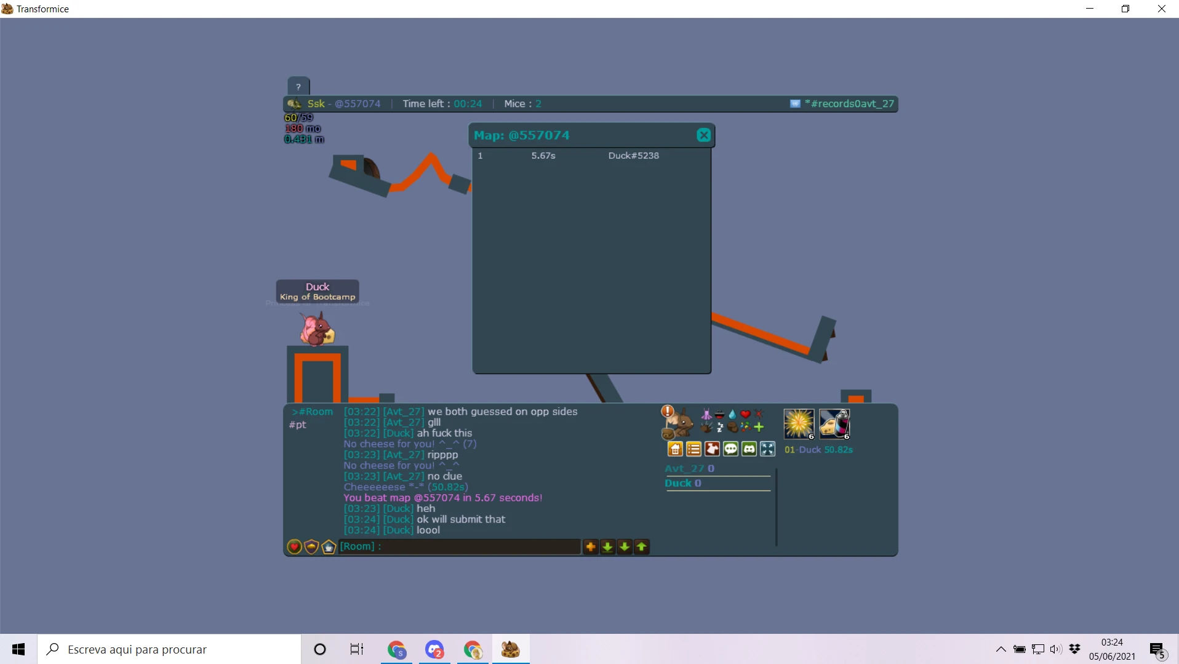Open the green chat bubble button

[x=730, y=449]
